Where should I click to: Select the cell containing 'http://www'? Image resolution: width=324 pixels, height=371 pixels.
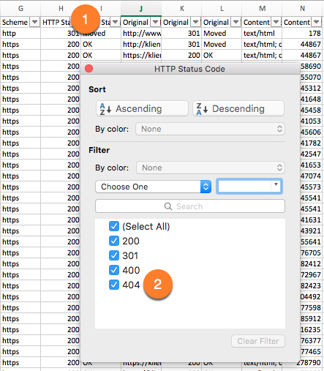(141, 33)
